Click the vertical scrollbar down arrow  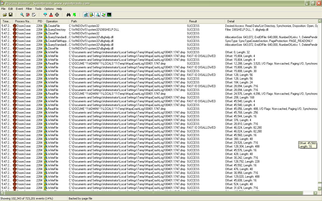coord(320,188)
